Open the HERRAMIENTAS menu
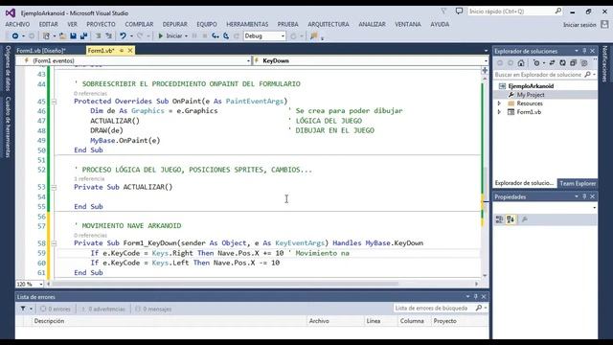Screen dimensions: 613x345 (x=247, y=24)
